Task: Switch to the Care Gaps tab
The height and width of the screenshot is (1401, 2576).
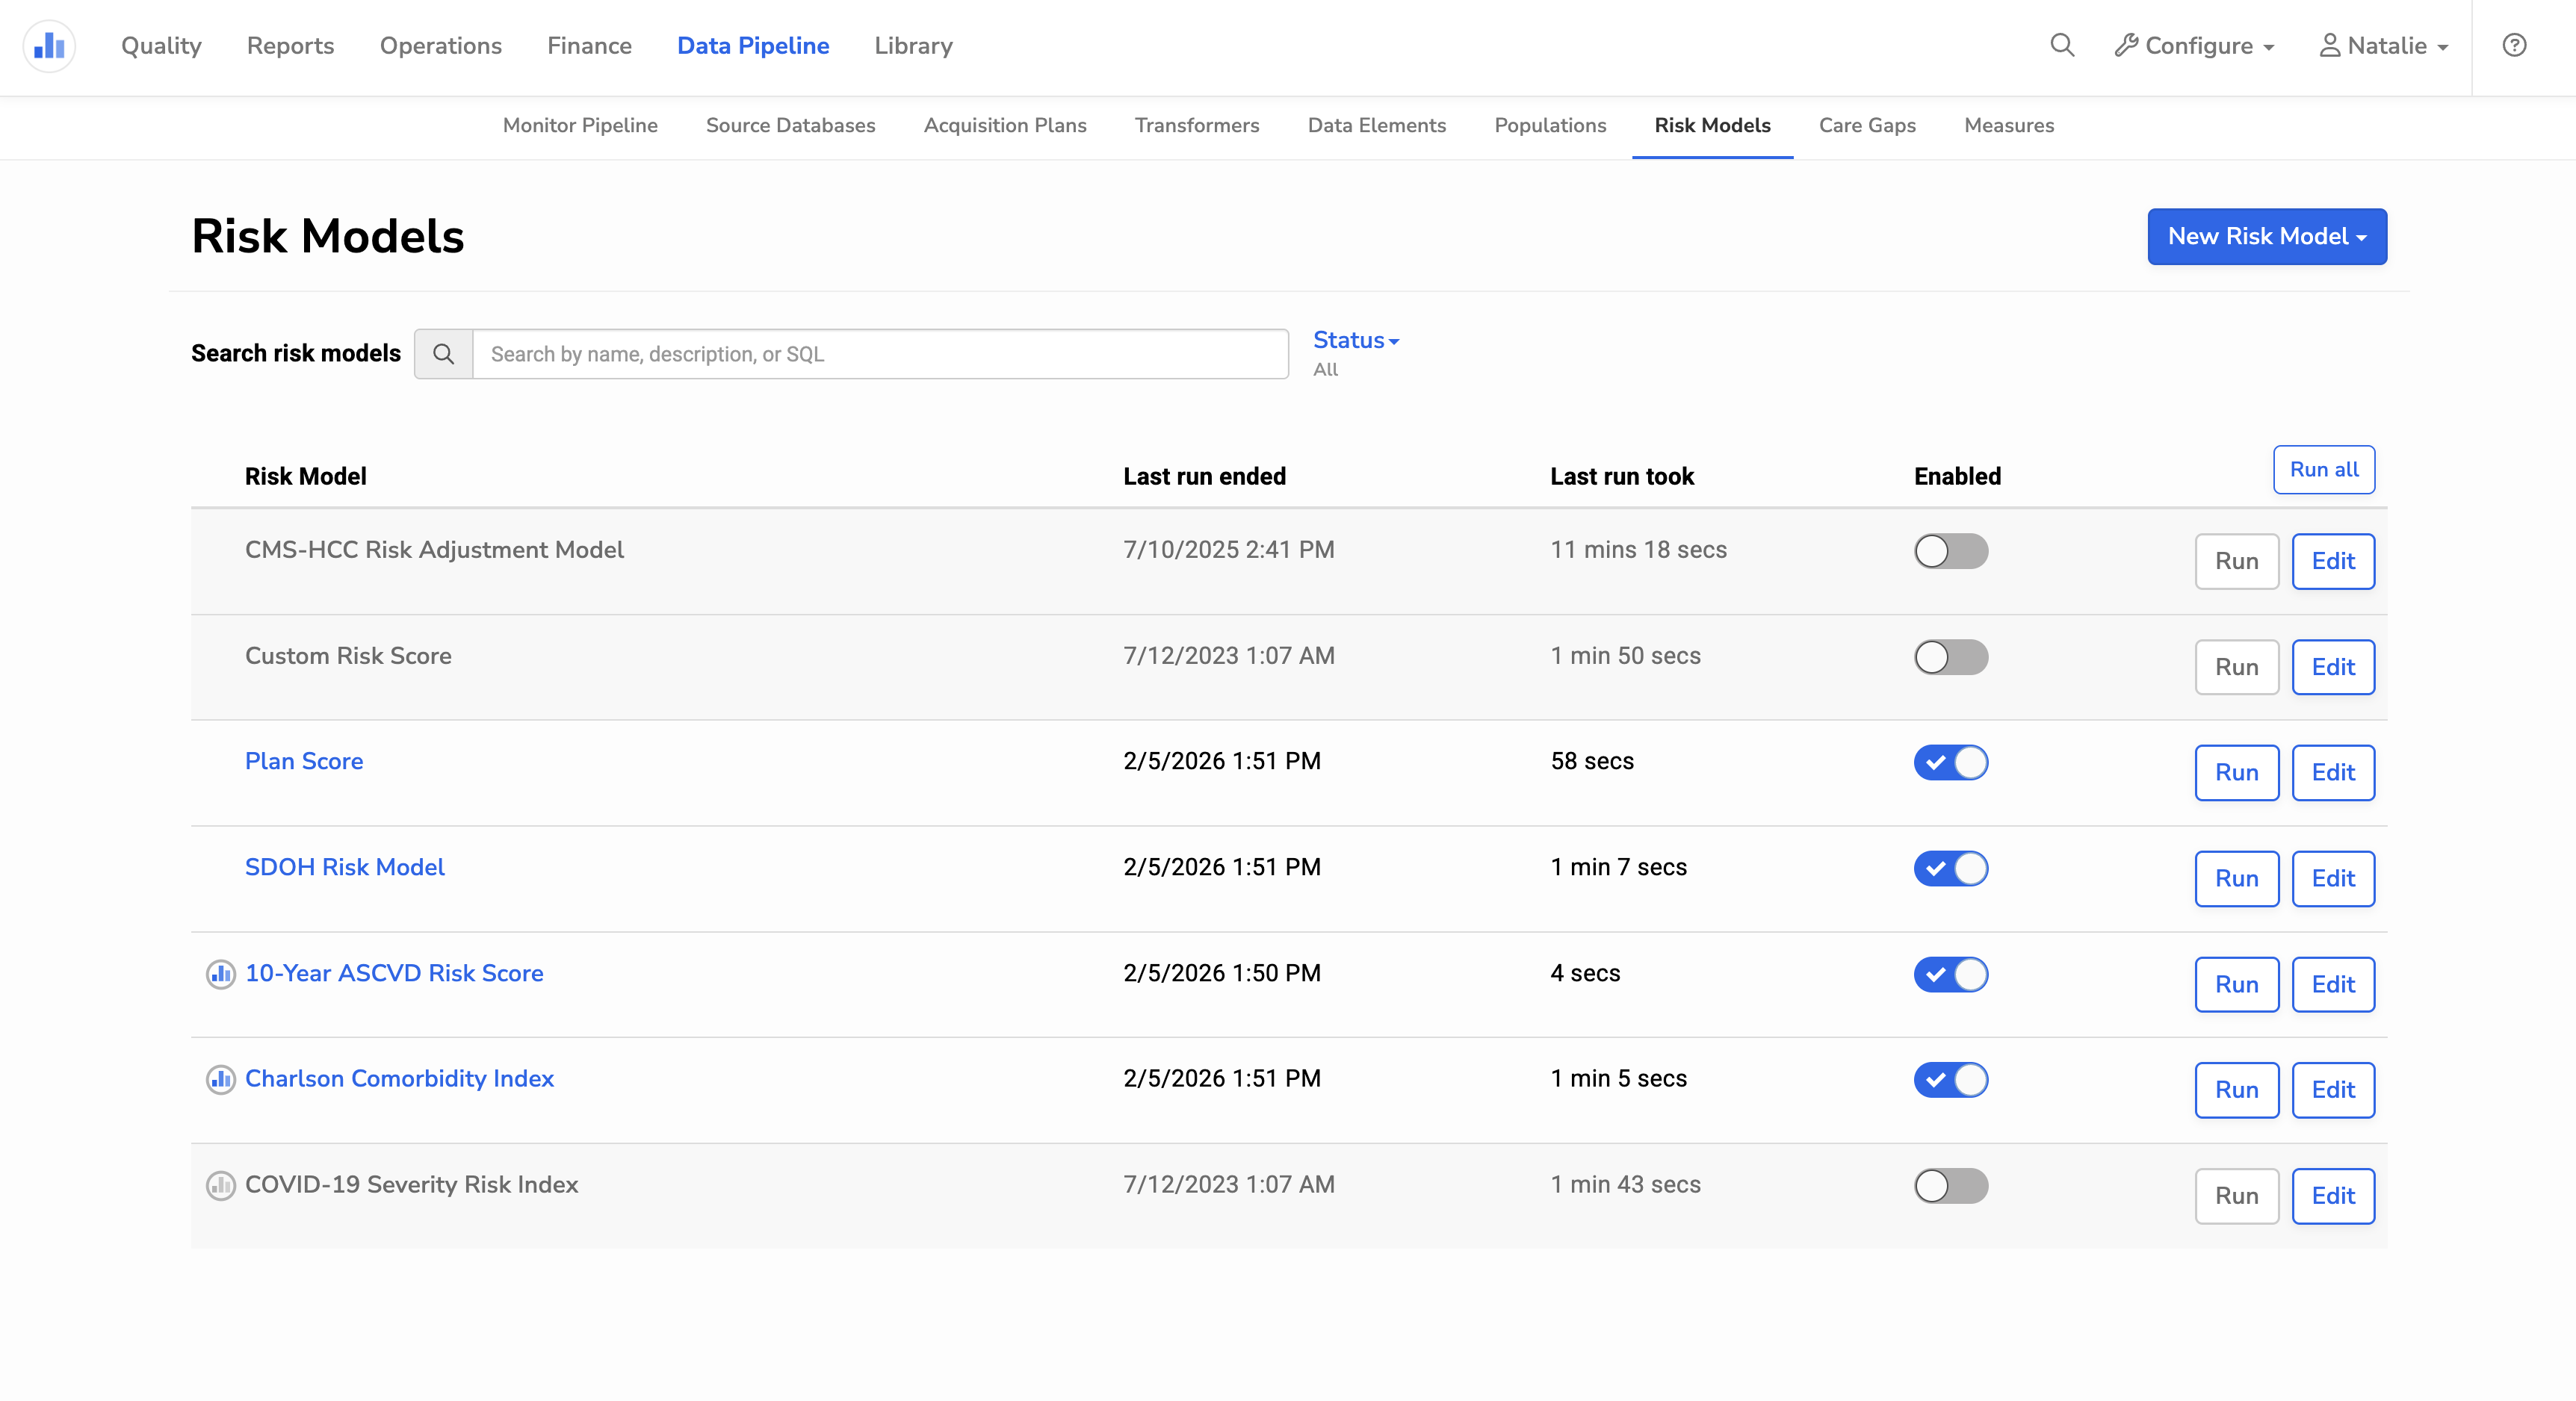Action: click(x=1866, y=126)
